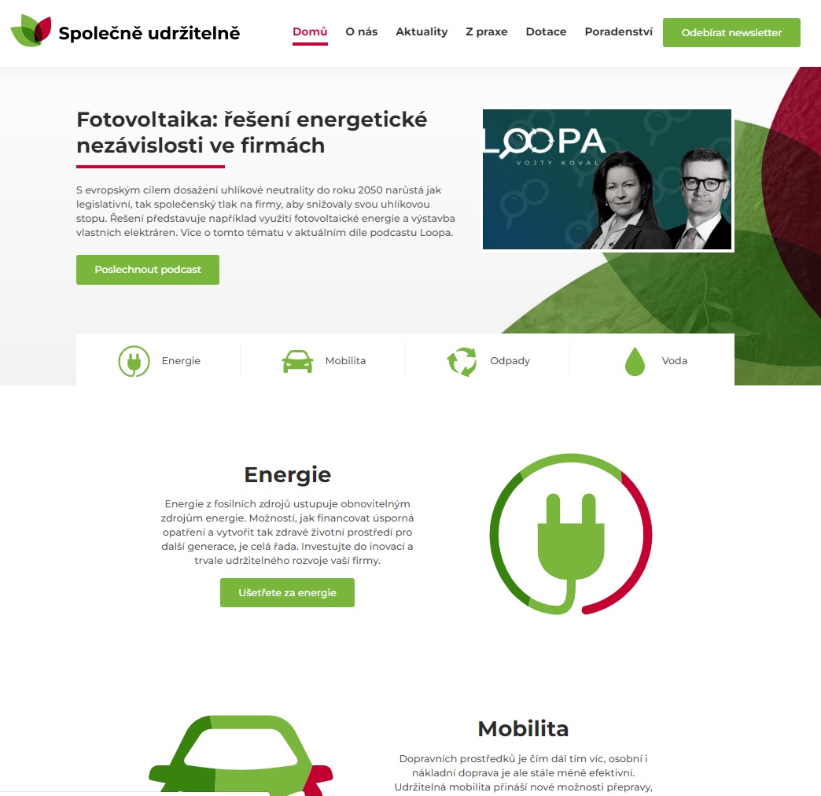This screenshot has width=821, height=796.
Task: Select the Mobilita car icon in category bar
Action: click(x=297, y=361)
